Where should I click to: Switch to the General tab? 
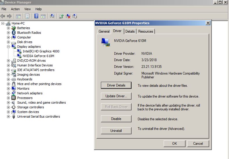tap(104, 31)
